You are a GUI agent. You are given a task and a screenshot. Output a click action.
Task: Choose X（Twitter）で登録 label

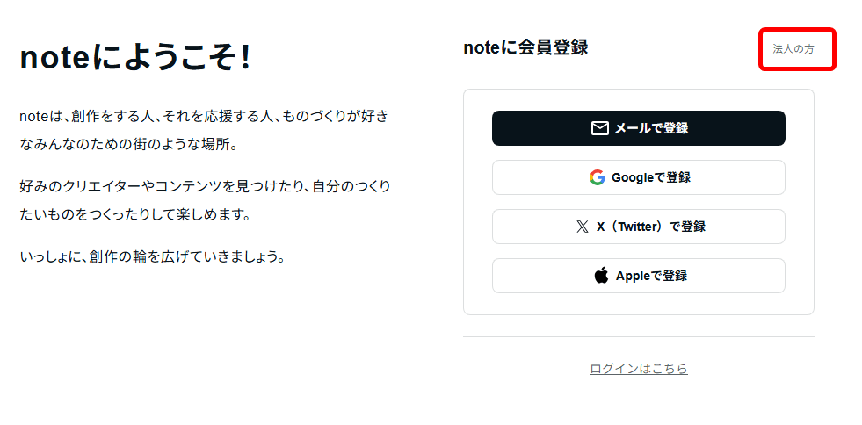[x=650, y=227]
